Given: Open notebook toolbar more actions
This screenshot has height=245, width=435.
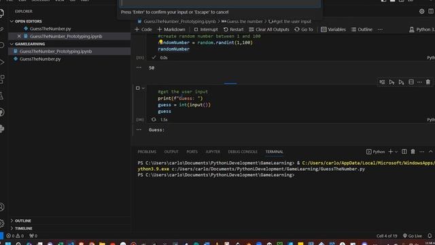Looking at the screenshot, I should pyautogui.click(x=380, y=29).
